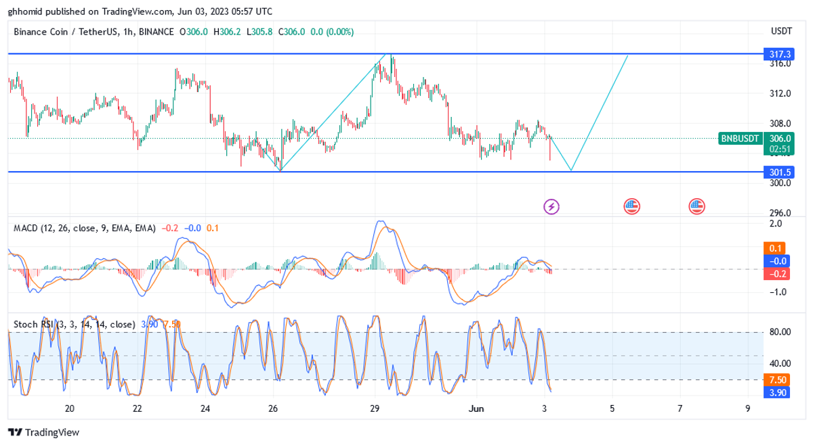The image size is (813, 445).
Task: Select the green 306.0 current price label
Action: pyautogui.click(x=776, y=139)
